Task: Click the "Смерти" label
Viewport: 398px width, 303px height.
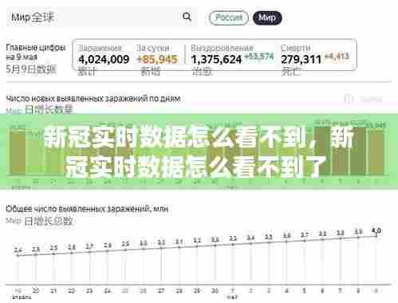Action: pyautogui.click(x=295, y=48)
